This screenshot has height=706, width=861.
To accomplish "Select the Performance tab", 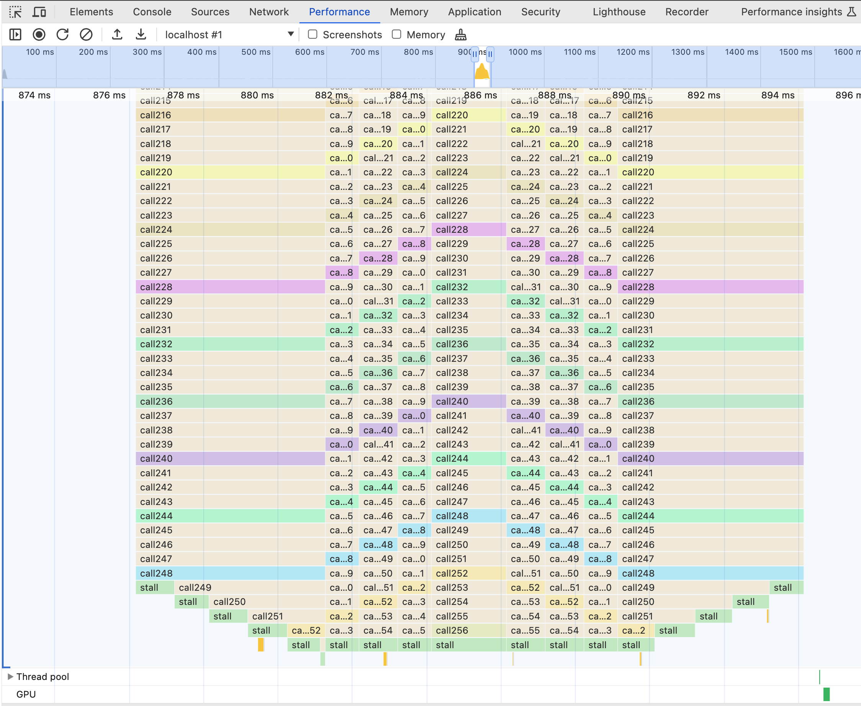I will [339, 12].
